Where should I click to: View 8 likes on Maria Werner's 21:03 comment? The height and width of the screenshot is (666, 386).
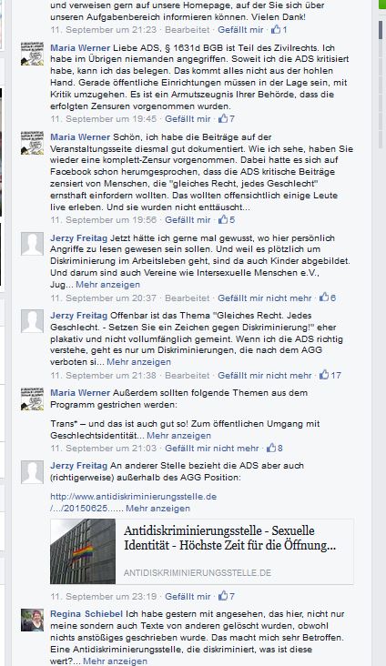point(275,449)
